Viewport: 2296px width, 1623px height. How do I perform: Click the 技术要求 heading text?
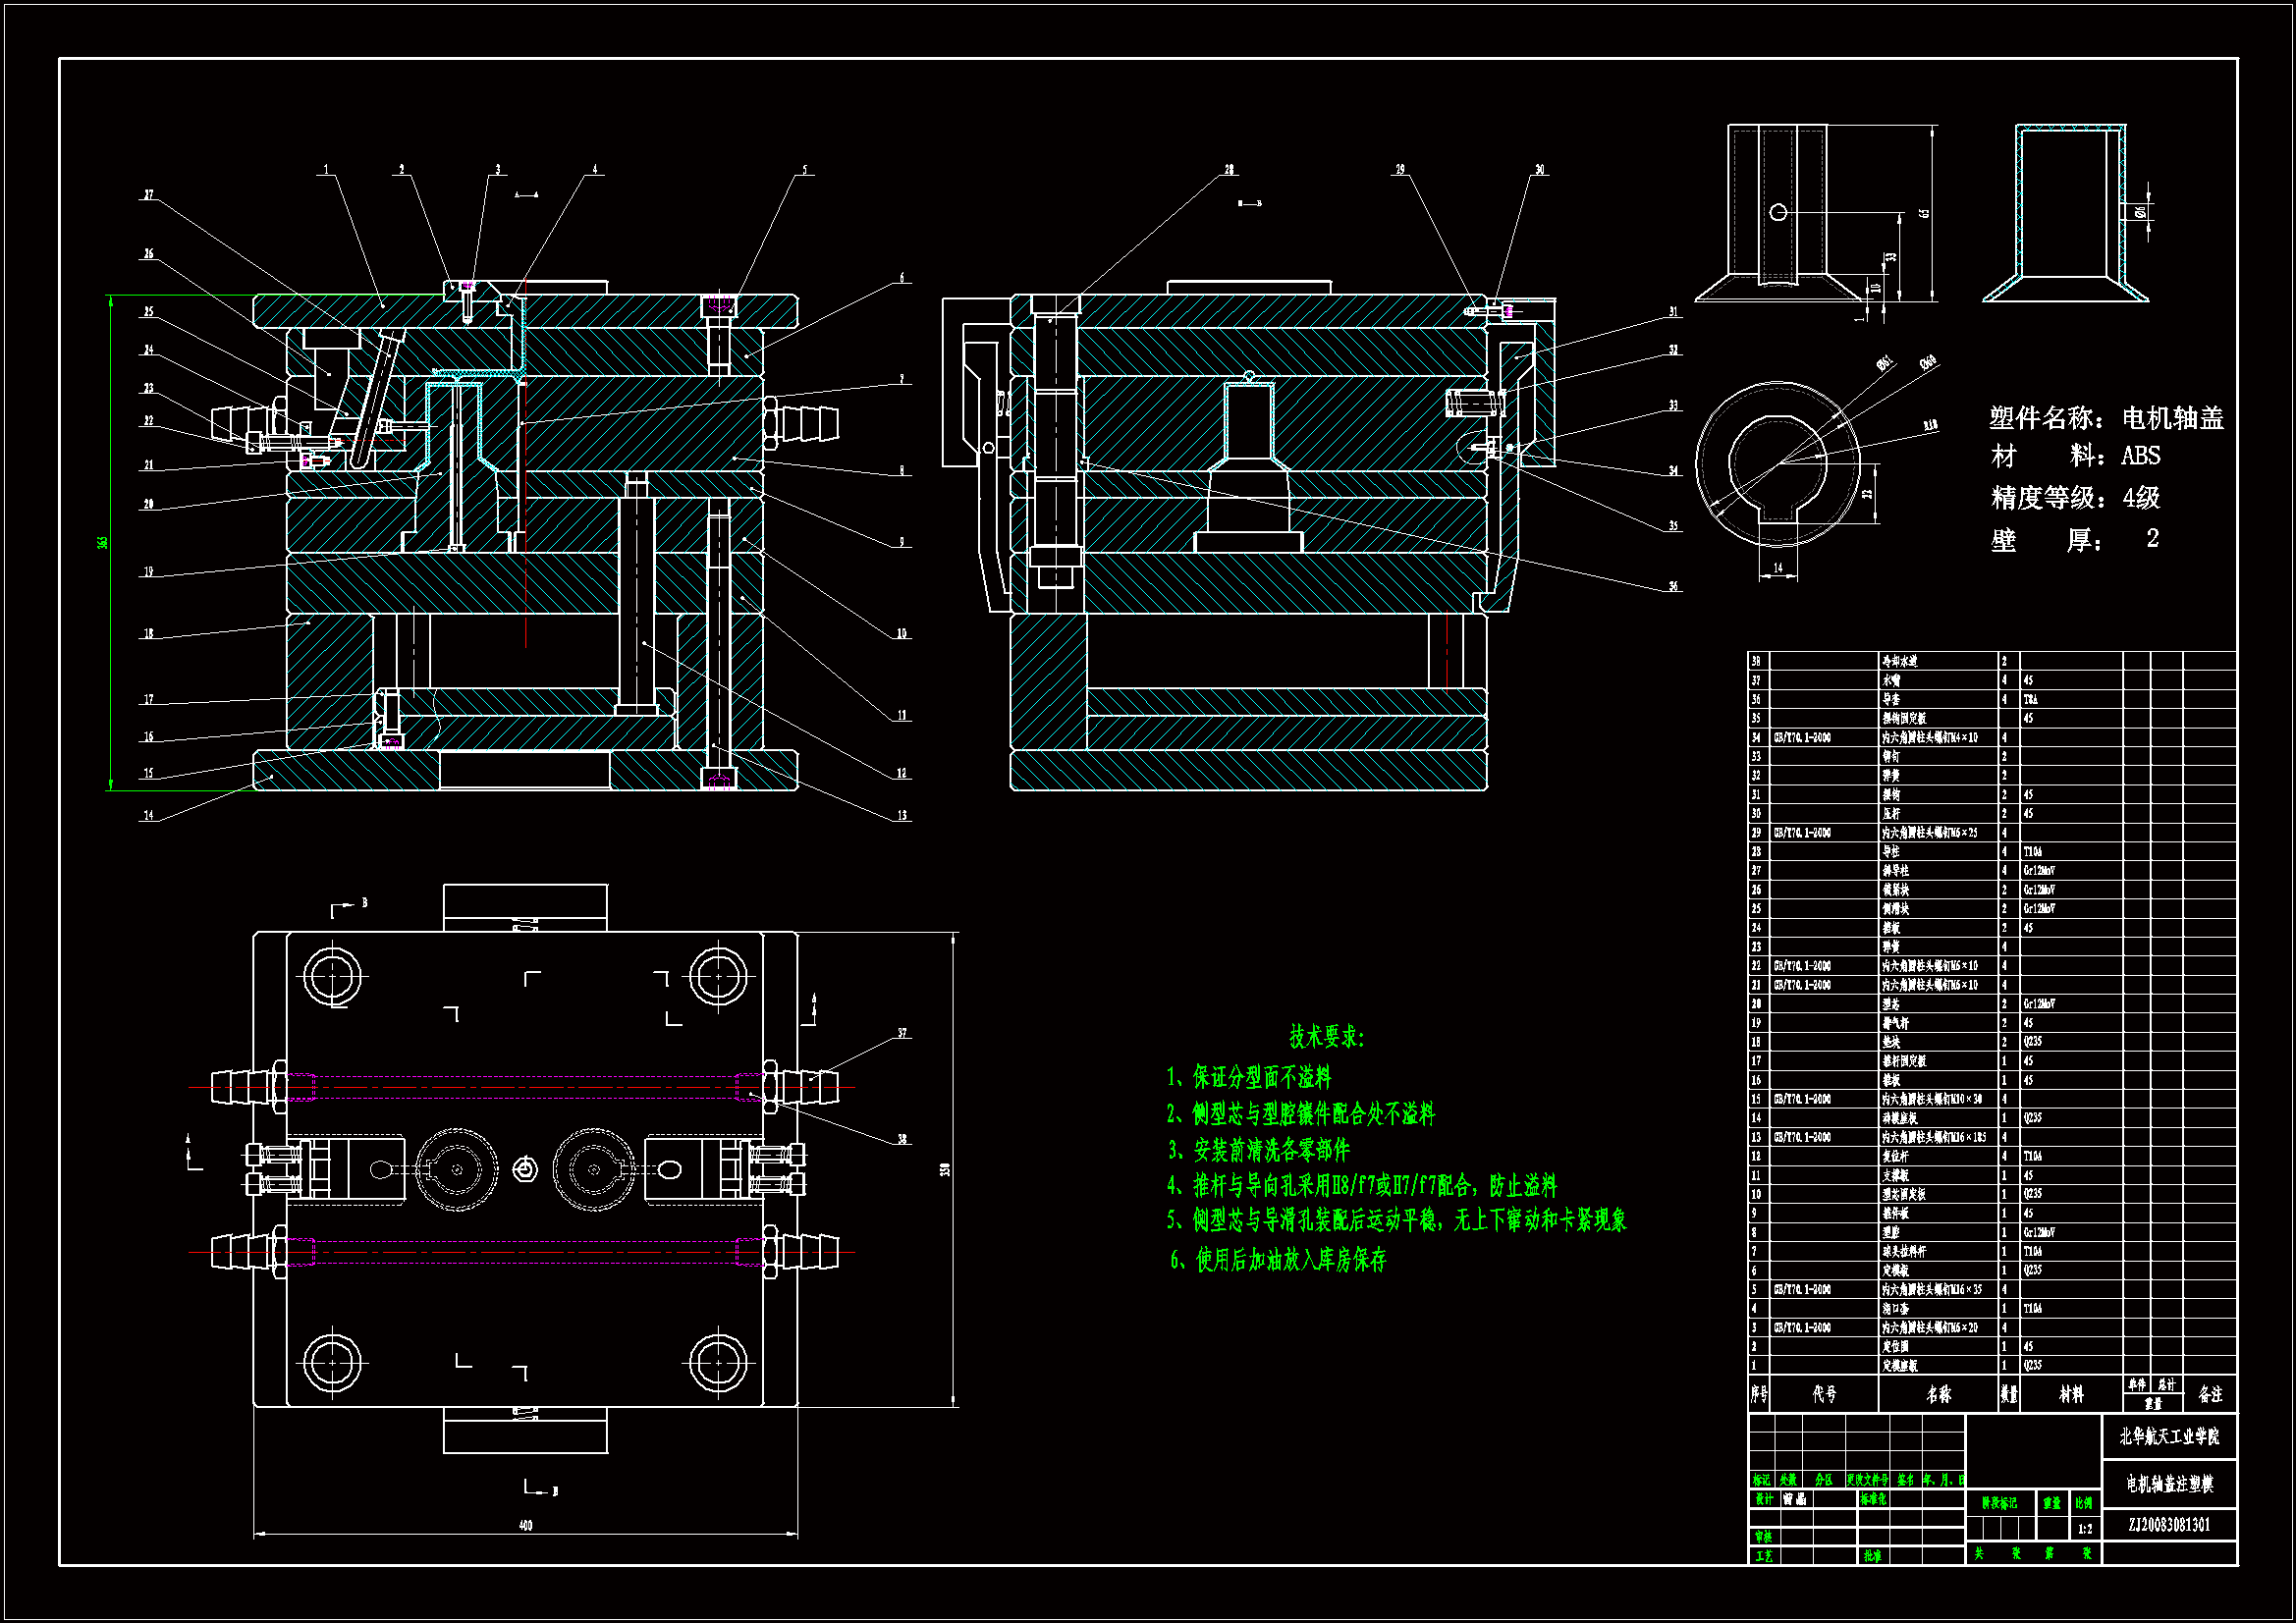(1325, 1037)
